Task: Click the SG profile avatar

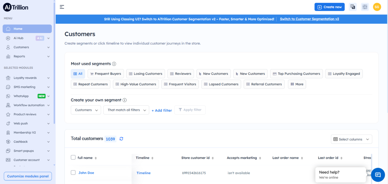Action: 377,7
